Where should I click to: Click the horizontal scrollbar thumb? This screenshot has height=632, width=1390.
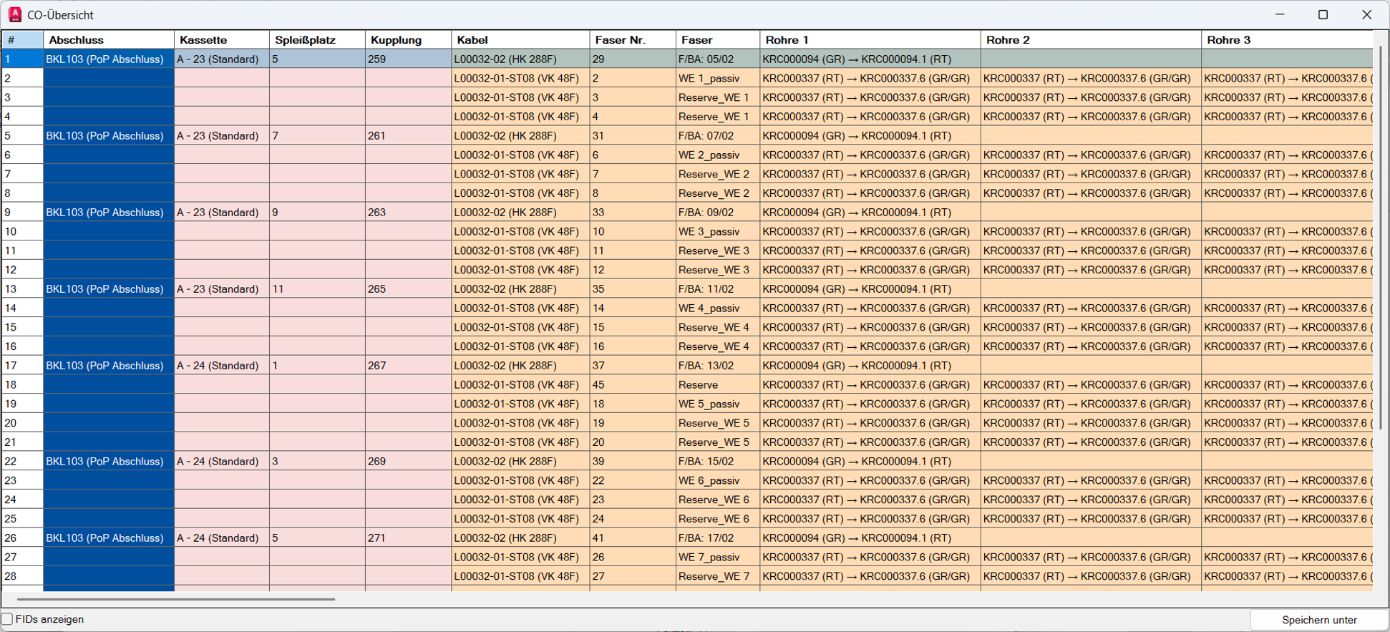point(175,599)
